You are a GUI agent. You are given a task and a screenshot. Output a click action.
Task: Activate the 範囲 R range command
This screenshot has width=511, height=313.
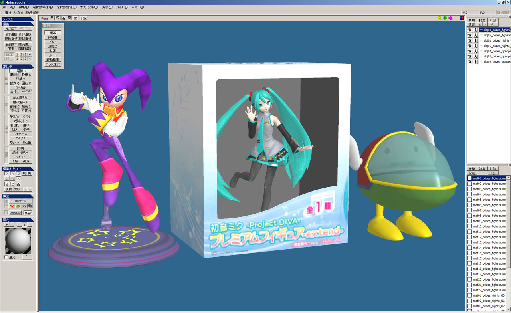pos(15,75)
